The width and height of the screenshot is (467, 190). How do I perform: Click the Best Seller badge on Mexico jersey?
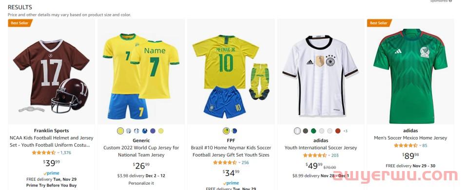379,23
